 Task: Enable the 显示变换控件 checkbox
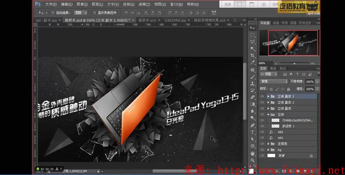pyautogui.click(x=94, y=13)
